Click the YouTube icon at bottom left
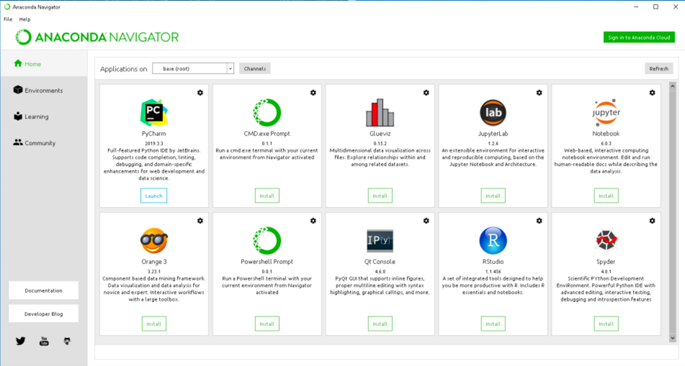This screenshot has height=366, width=685. point(44,341)
